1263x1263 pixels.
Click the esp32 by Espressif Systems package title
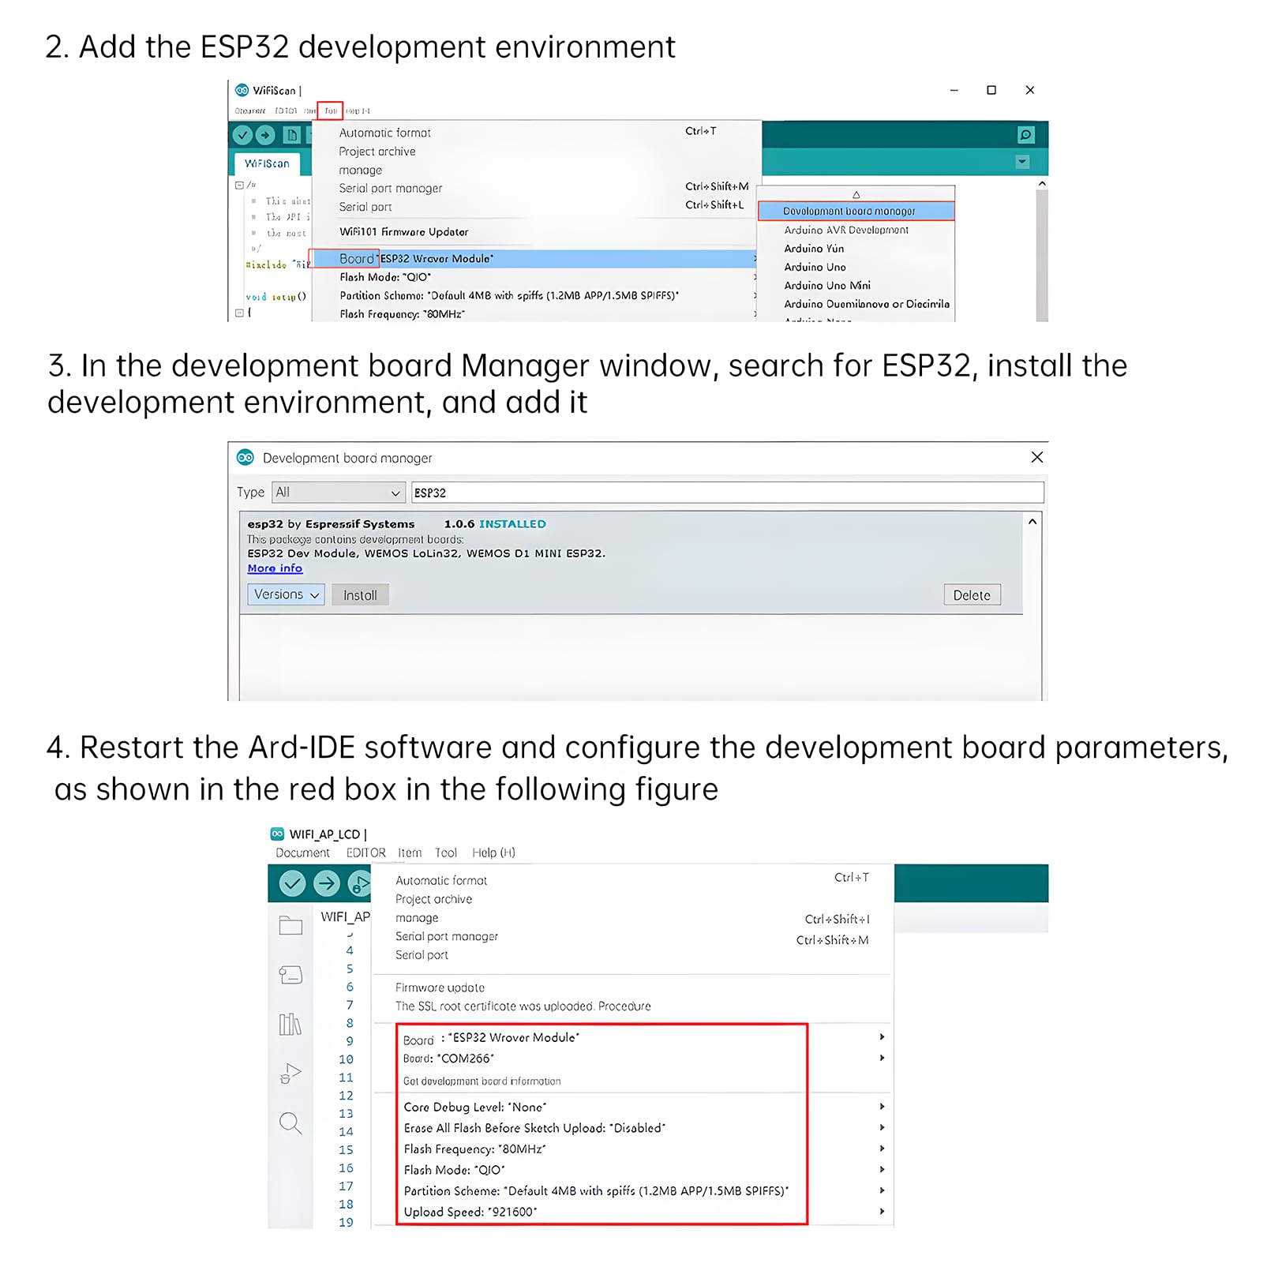[331, 524]
